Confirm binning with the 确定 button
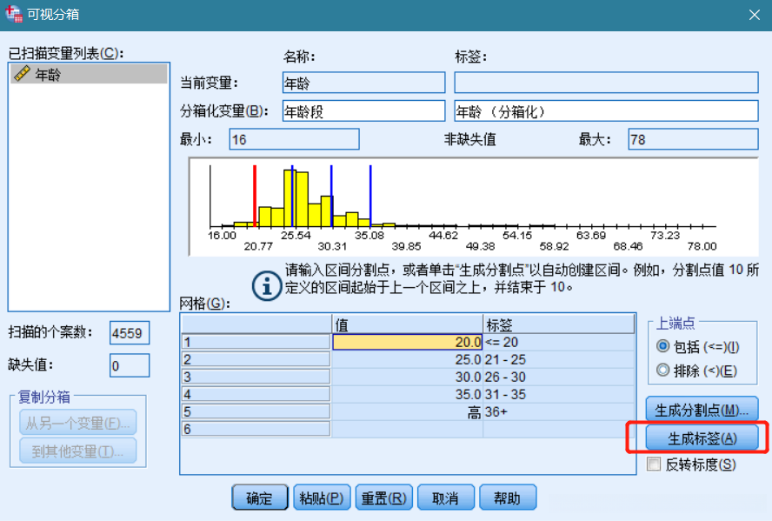Viewport: 772px width, 521px height. (258, 497)
